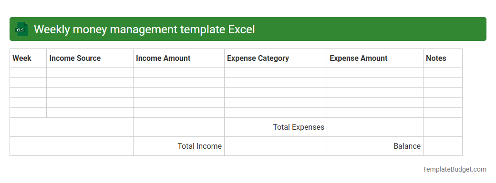Image resolution: width=496 pixels, height=183 pixels.
Task: Click the XLS file icon in the header
Action: pos(21,29)
